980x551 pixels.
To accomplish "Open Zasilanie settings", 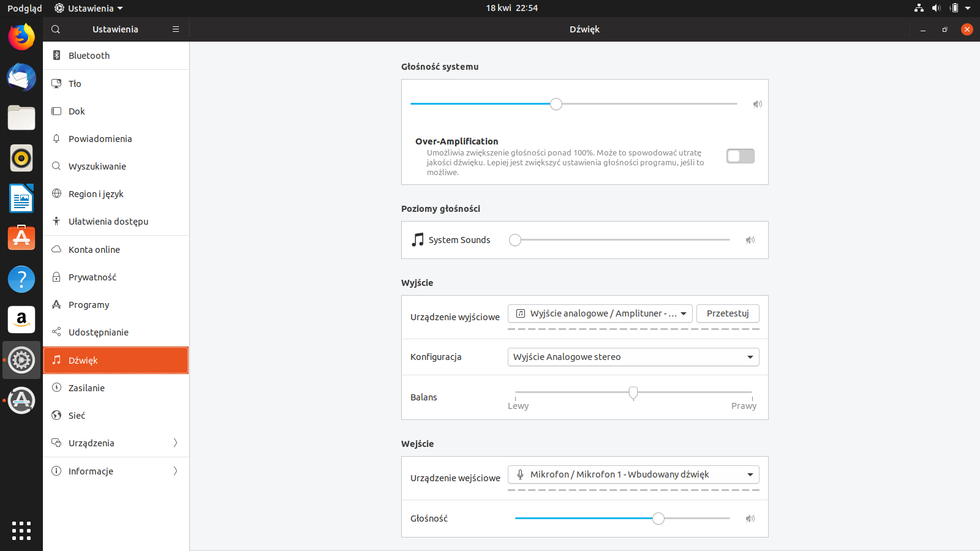I will (x=116, y=388).
